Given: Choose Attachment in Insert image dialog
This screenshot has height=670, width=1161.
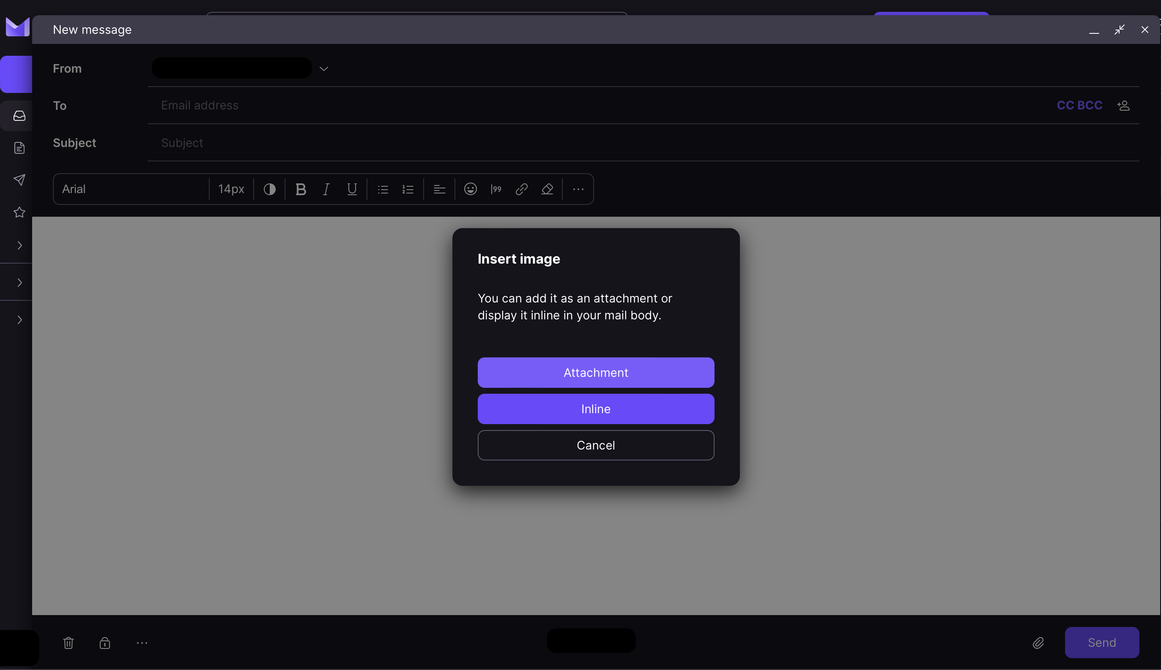Looking at the screenshot, I should 596,373.
